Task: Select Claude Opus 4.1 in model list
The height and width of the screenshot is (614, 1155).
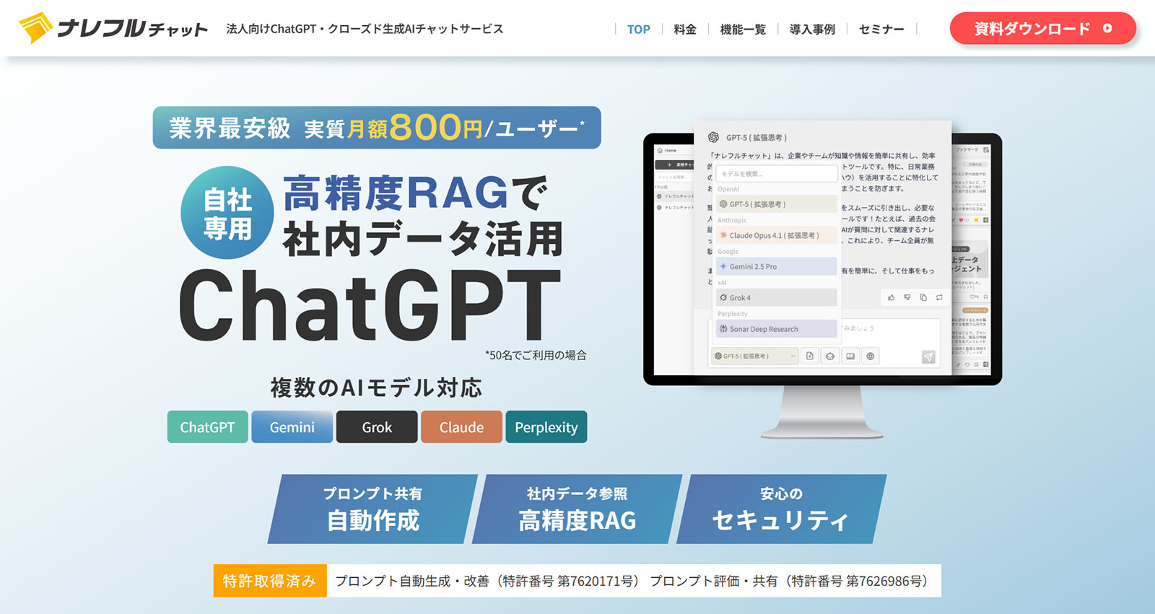Action: [777, 235]
